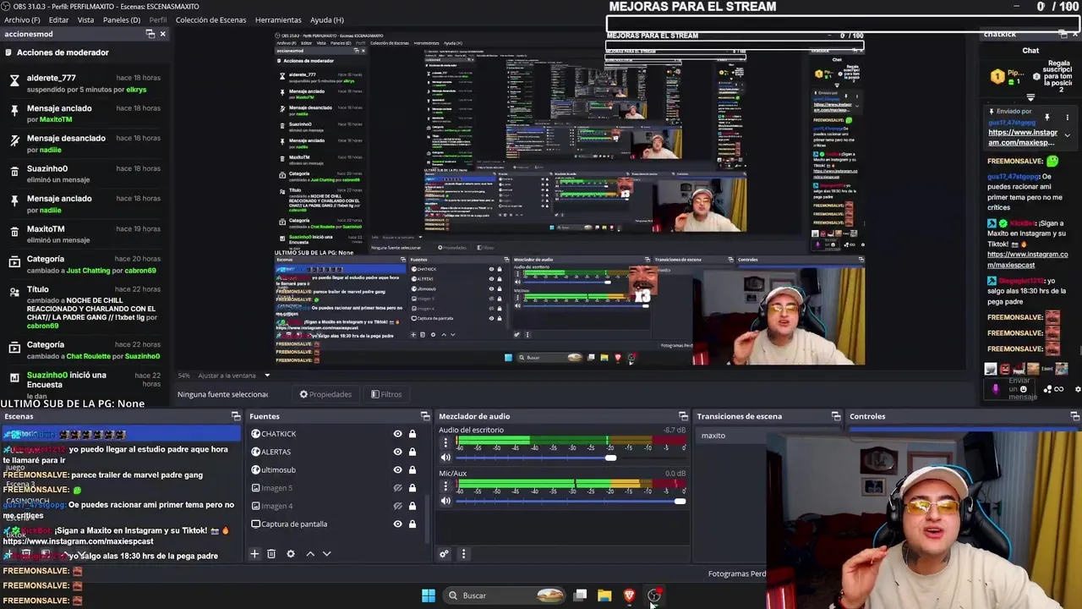Mute the Mic/Aux speaker icon

(x=445, y=501)
